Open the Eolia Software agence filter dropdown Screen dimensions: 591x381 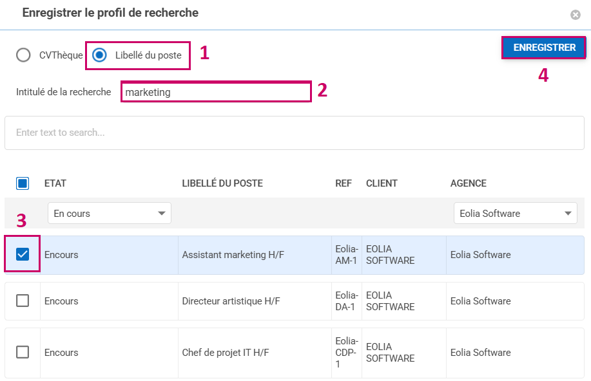[515, 213]
